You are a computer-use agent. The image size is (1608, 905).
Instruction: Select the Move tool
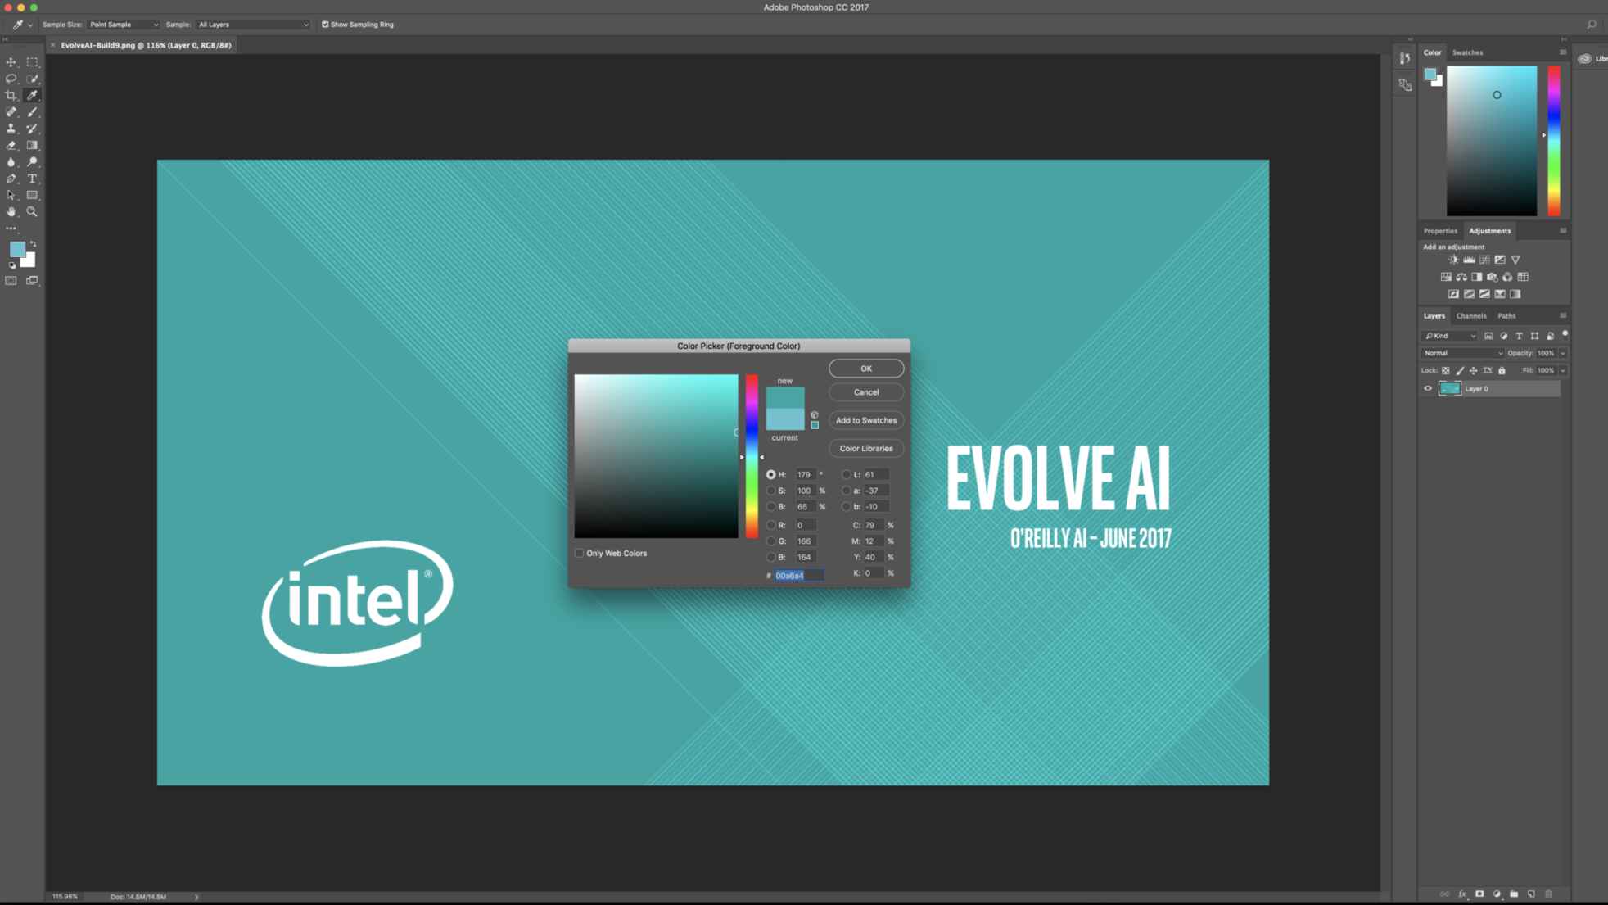tap(11, 62)
